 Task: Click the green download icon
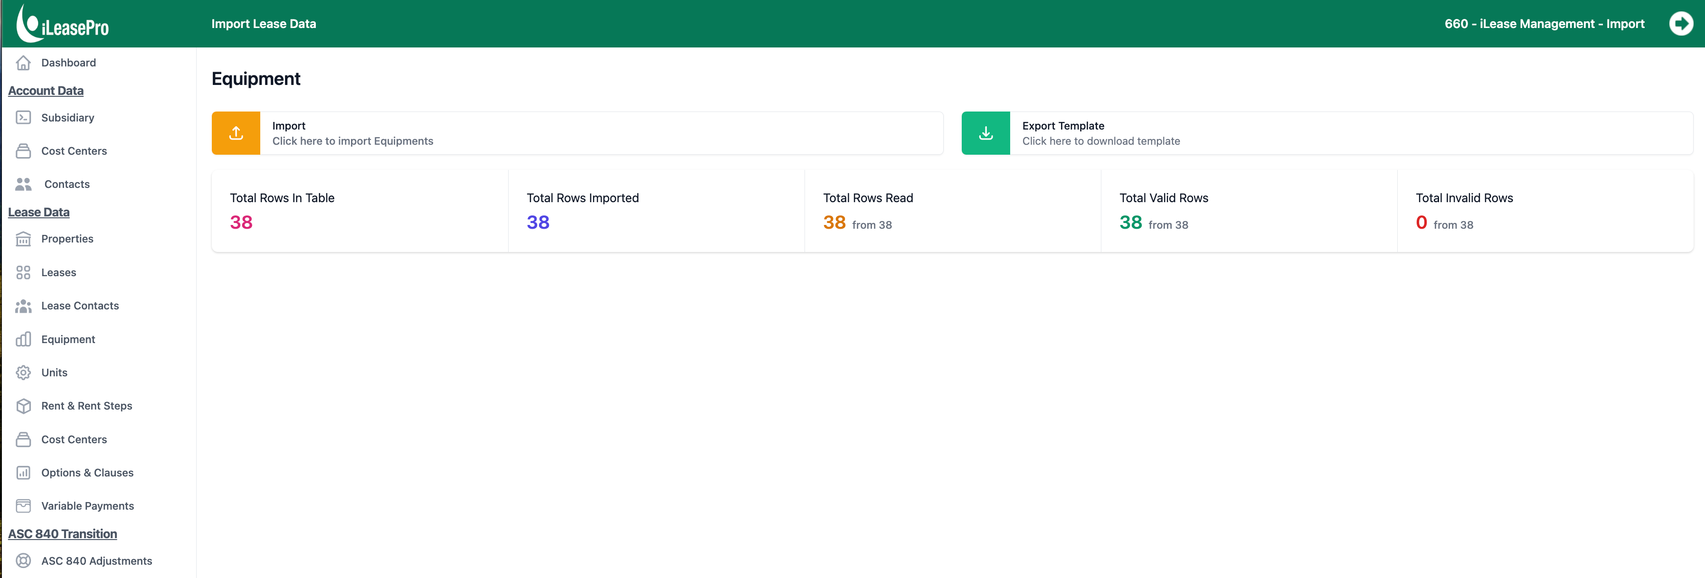[x=985, y=133]
